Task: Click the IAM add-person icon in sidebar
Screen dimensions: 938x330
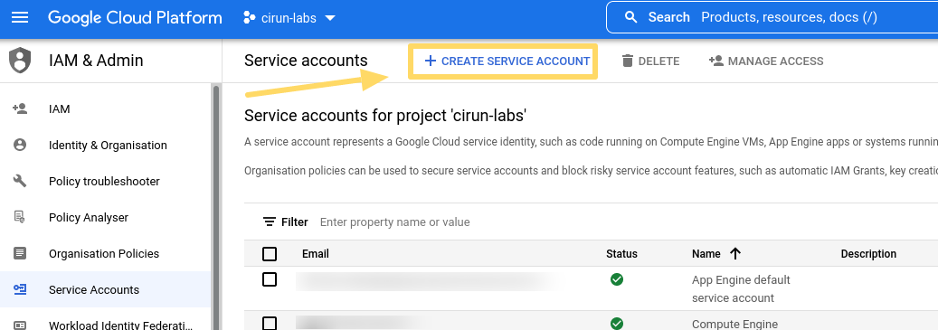Action: (x=20, y=108)
